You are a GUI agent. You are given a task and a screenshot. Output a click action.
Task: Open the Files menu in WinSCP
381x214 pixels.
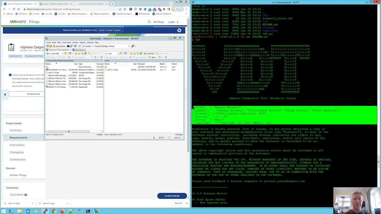coord(59,43)
